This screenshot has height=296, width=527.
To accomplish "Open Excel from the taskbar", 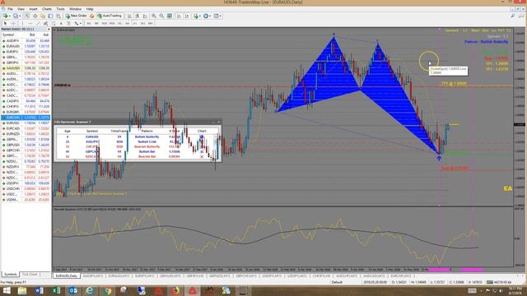I will click(x=56, y=290).
